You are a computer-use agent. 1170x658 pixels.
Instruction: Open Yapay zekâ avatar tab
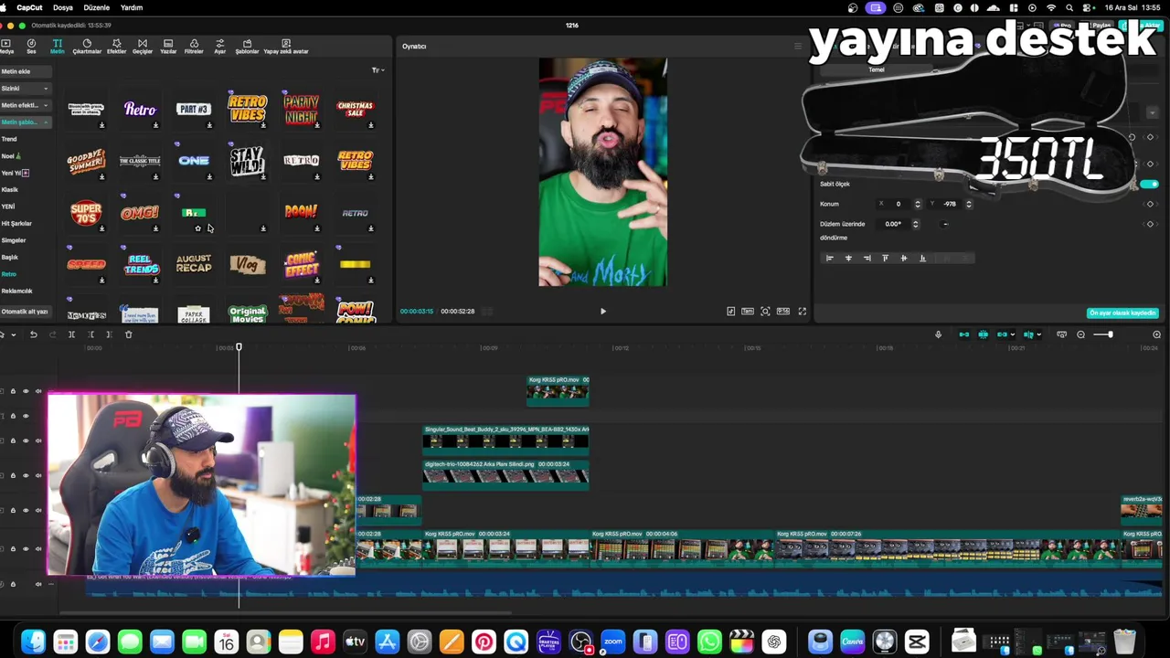286,46
